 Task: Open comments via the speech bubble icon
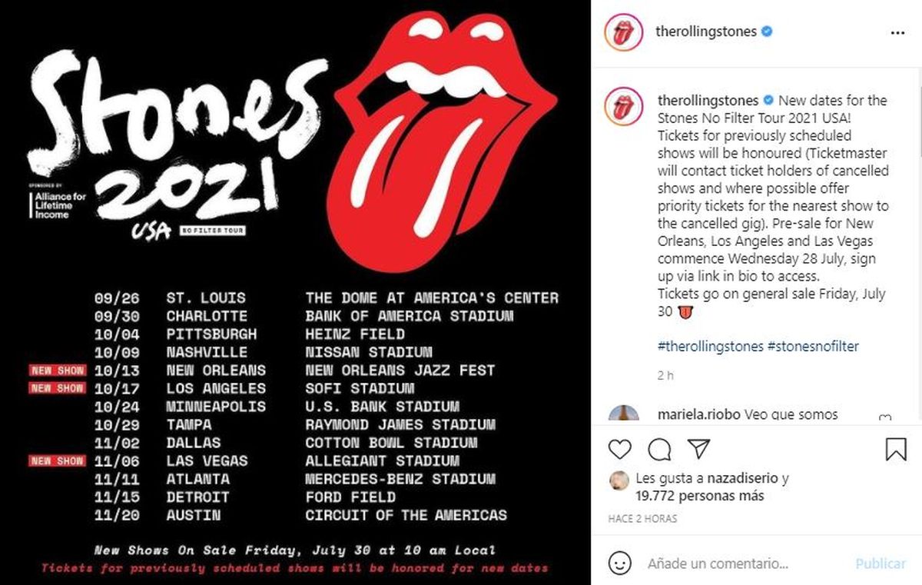(x=658, y=449)
